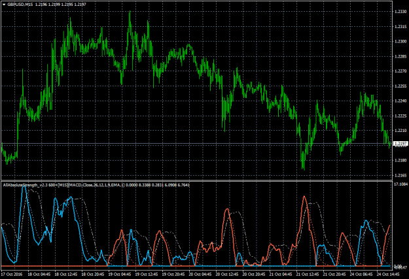Image resolution: width=409 pixels, height=279 pixels.
Task: Click the 17.1084 indicator scale value
Action: 400,184
